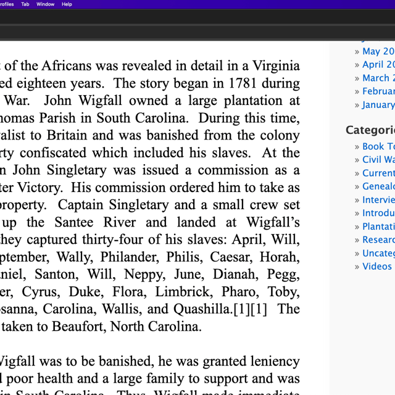395x395 pixels.
Task: Click the word 'Quashilla' in the article
Action: click(203, 309)
